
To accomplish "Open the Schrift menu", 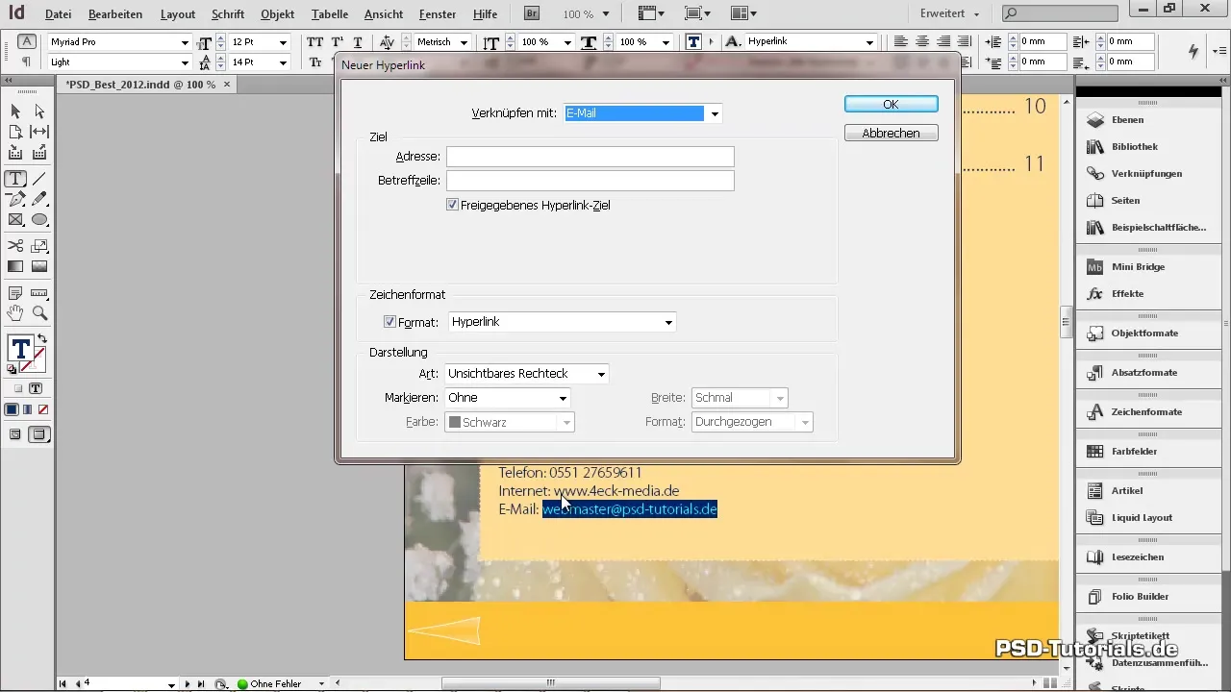I will (228, 14).
